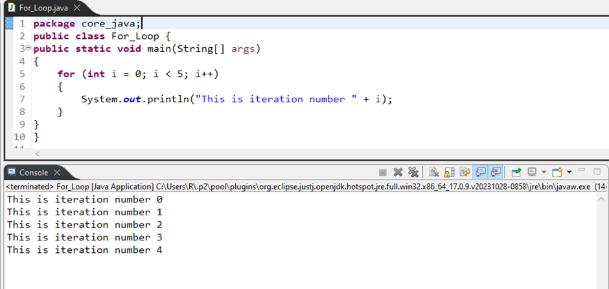The width and height of the screenshot is (609, 289).
Task: Collapse the main method fold marker
Action: coord(28,48)
